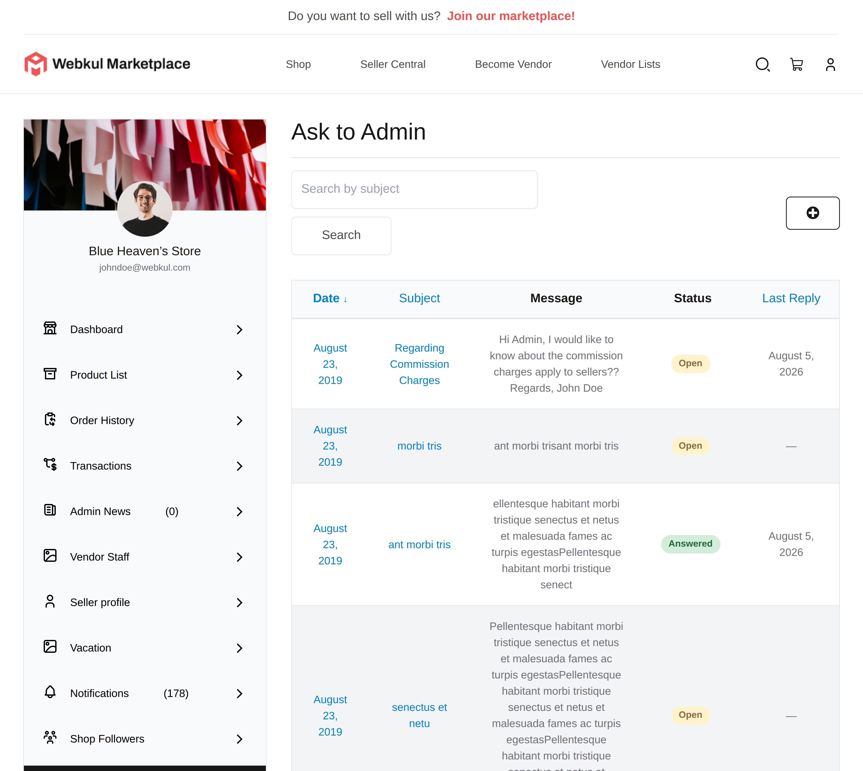
Task: Click the plus icon to add a new query
Action: tap(813, 213)
